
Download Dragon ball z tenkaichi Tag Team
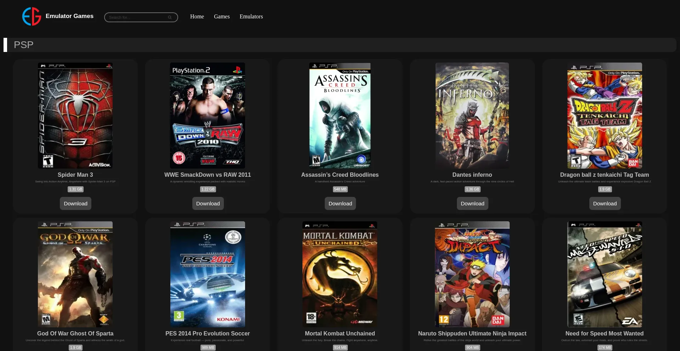tap(605, 204)
